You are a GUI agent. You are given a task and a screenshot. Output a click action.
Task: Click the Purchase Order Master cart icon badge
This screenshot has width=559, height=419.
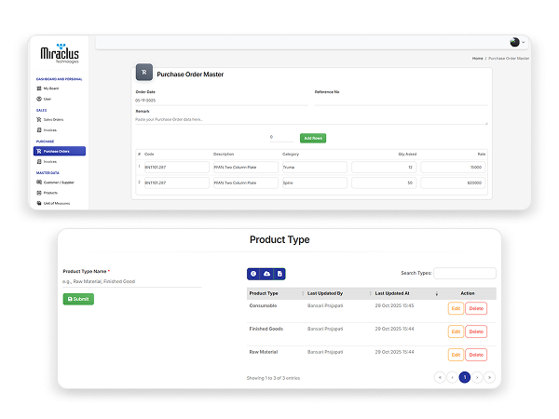point(144,73)
